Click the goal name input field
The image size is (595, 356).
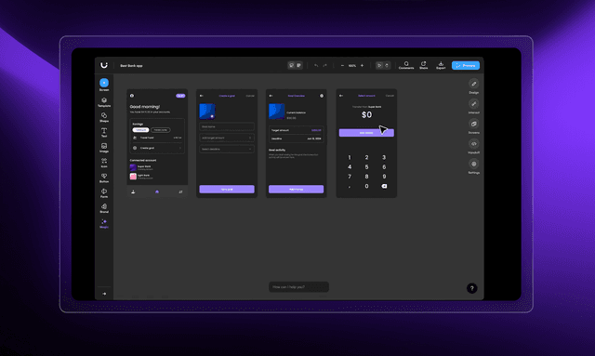click(x=227, y=126)
